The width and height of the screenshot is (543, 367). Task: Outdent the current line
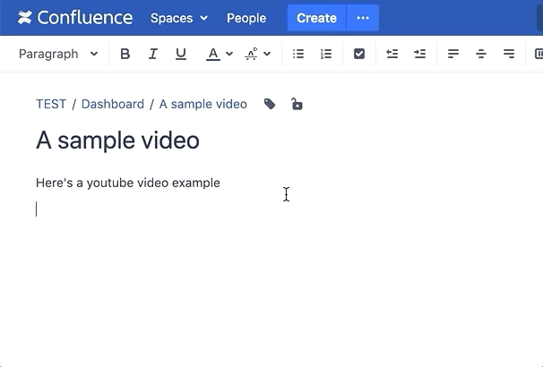[392, 54]
